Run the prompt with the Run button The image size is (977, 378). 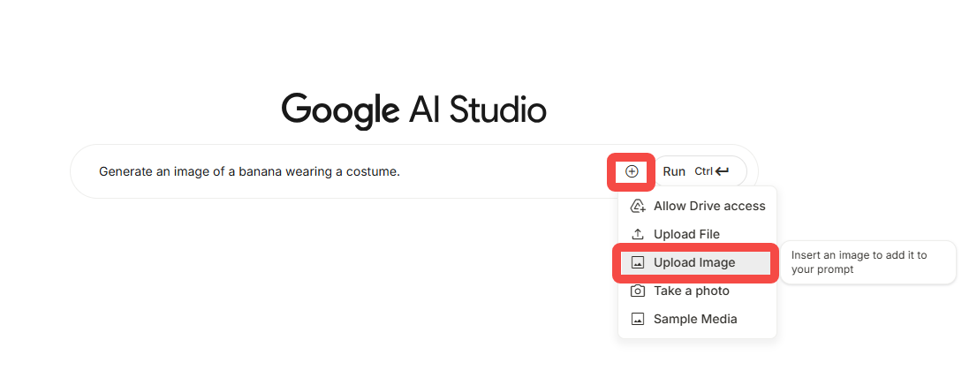pos(700,171)
